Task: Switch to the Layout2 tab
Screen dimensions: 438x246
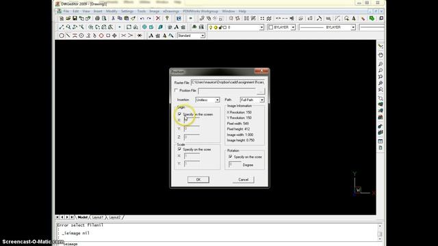Action: tap(115, 217)
